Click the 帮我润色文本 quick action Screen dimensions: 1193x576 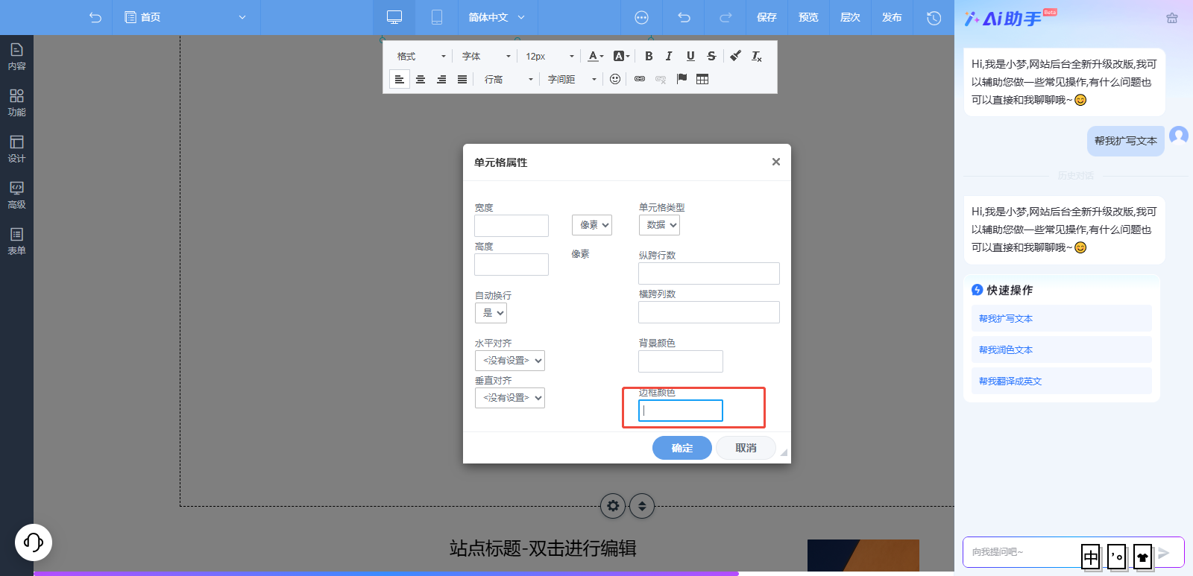[x=1006, y=350]
